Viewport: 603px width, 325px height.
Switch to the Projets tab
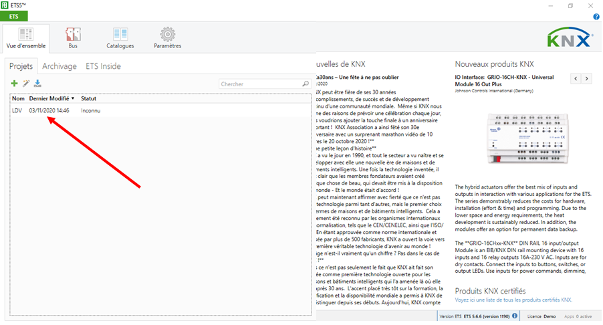21,66
